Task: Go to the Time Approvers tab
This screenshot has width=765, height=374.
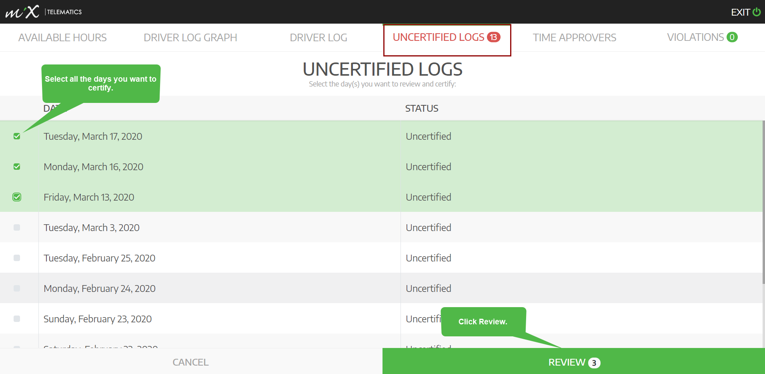Action: [x=575, y=38]
